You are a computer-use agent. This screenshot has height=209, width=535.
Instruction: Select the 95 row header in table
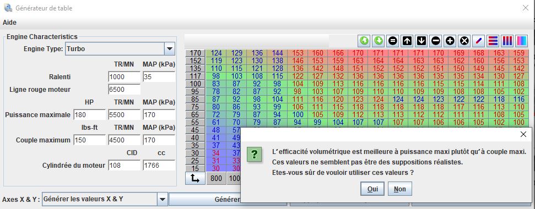pyautogui.click(x=196, y=91)
